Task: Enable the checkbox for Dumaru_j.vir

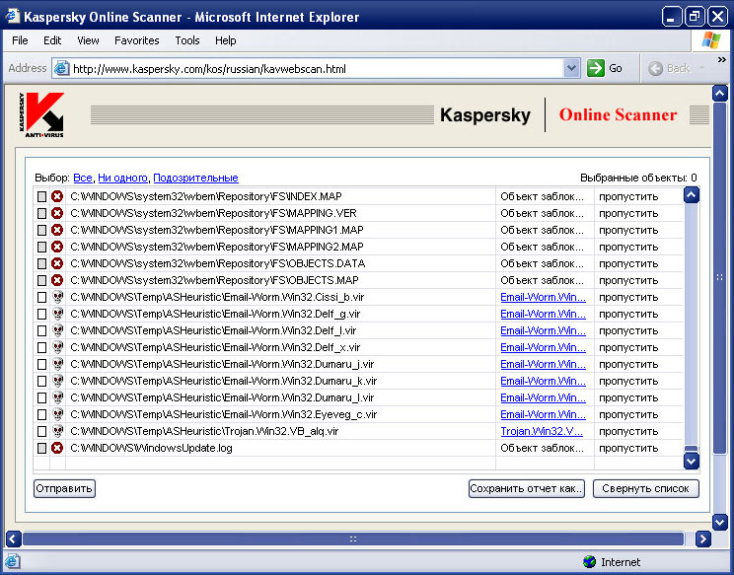Action: (41, 365)
